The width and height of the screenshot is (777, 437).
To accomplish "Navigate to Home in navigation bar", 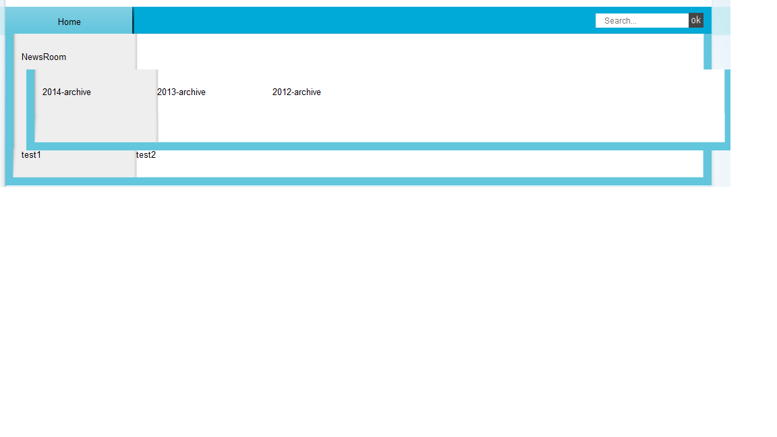I will point(69,22).
